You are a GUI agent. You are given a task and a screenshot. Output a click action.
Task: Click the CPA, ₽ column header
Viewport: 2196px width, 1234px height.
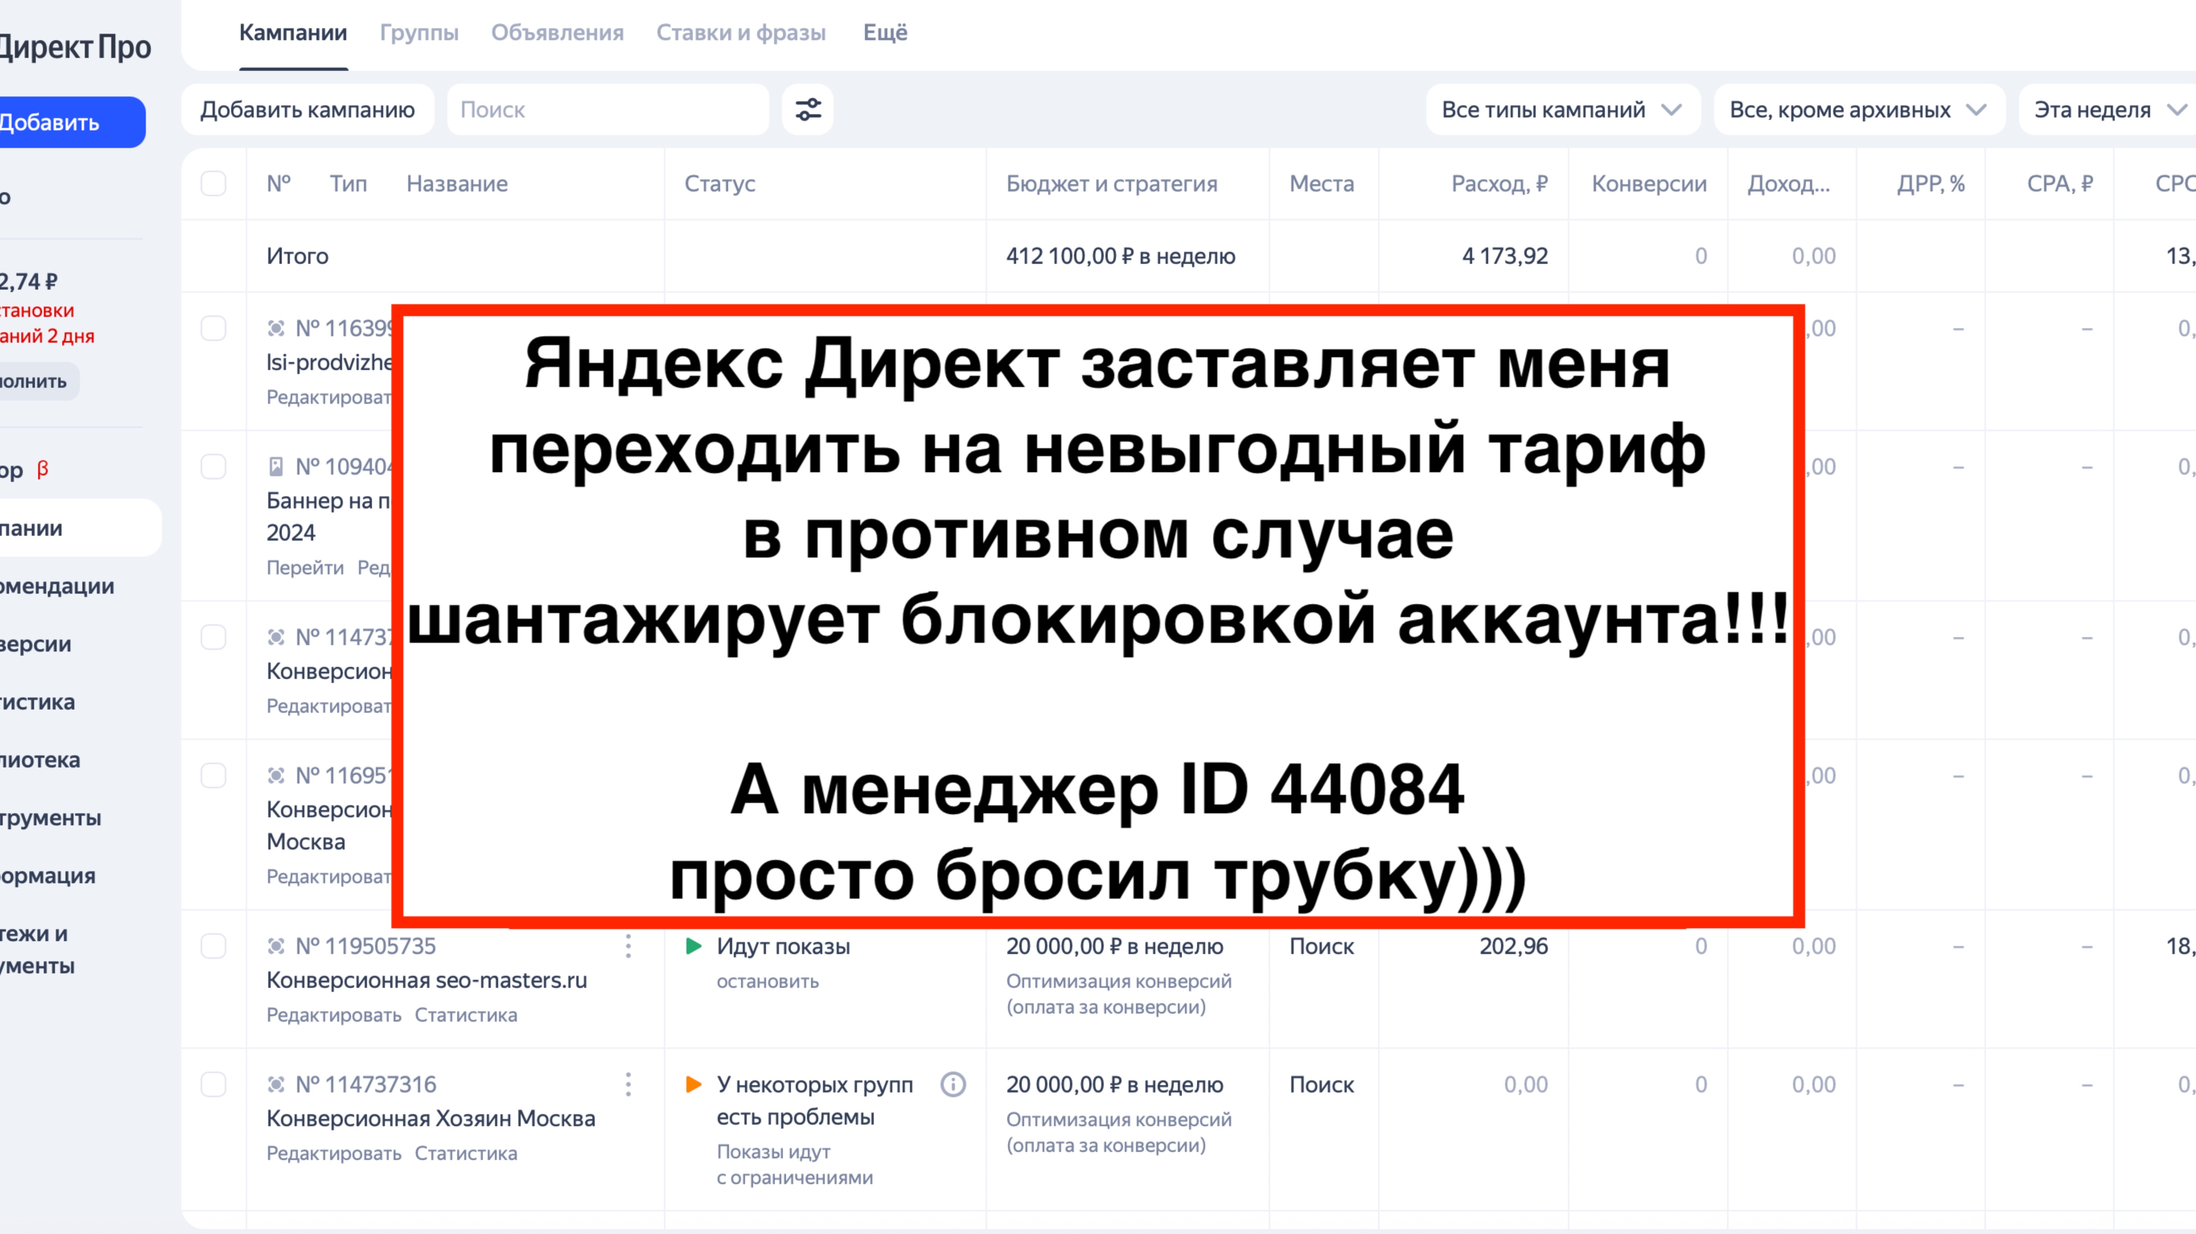click(x=2060, y=183)
